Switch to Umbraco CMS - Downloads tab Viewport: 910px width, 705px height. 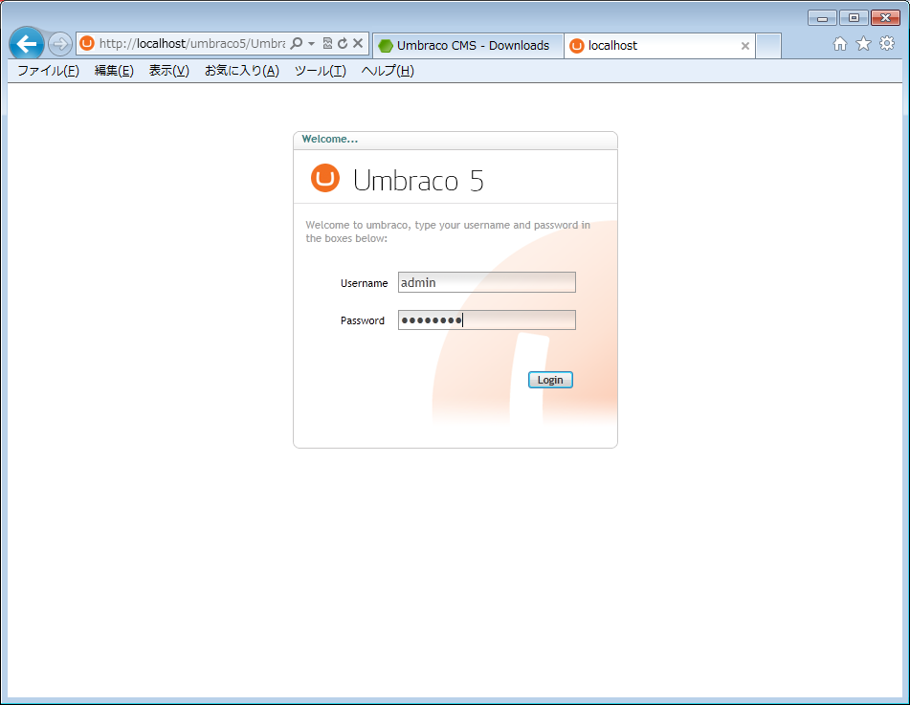pos(467,45)
